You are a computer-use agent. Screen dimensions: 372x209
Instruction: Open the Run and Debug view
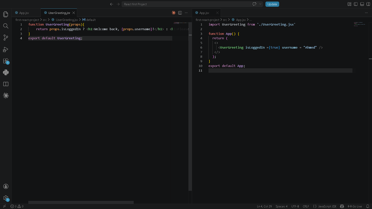click(5, 49)
